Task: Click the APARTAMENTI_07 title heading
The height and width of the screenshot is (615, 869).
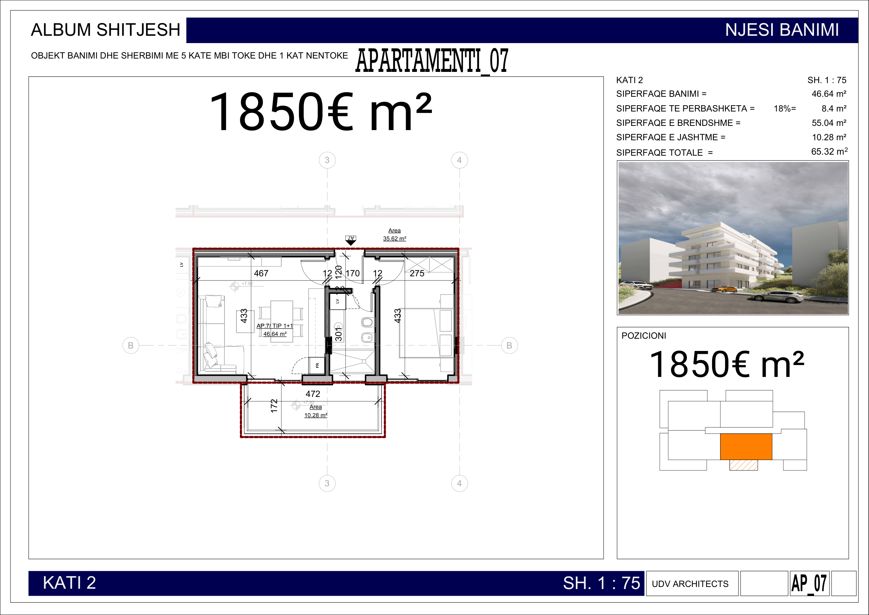Action: tap(432, 61)
